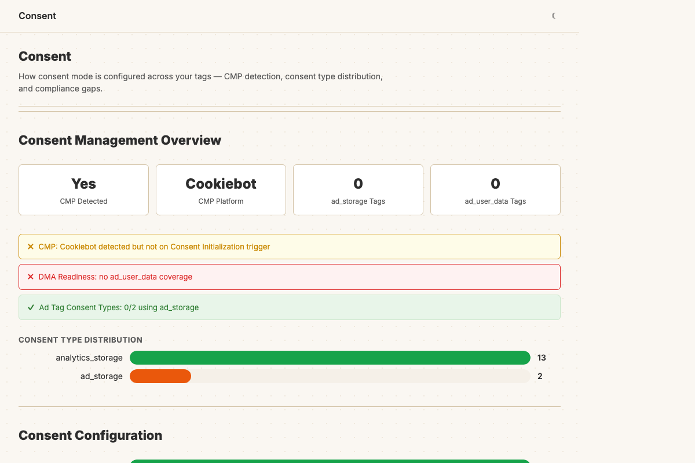Select the CMP Platform Cookiebot card
Viewport: 695px width, 463px height.
pos(221,190)
